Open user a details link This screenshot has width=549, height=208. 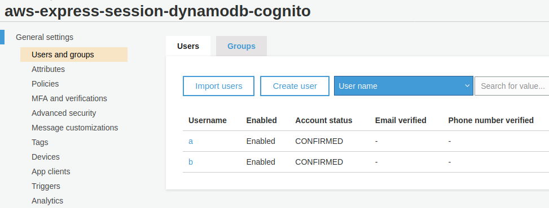pyautogui.click(x=191, y=141)
